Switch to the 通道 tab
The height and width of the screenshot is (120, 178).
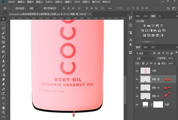click(x=145, y=47)
